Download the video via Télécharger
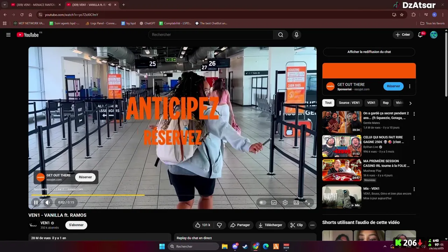This screenshot has height=252, width=448. (271, 225)
